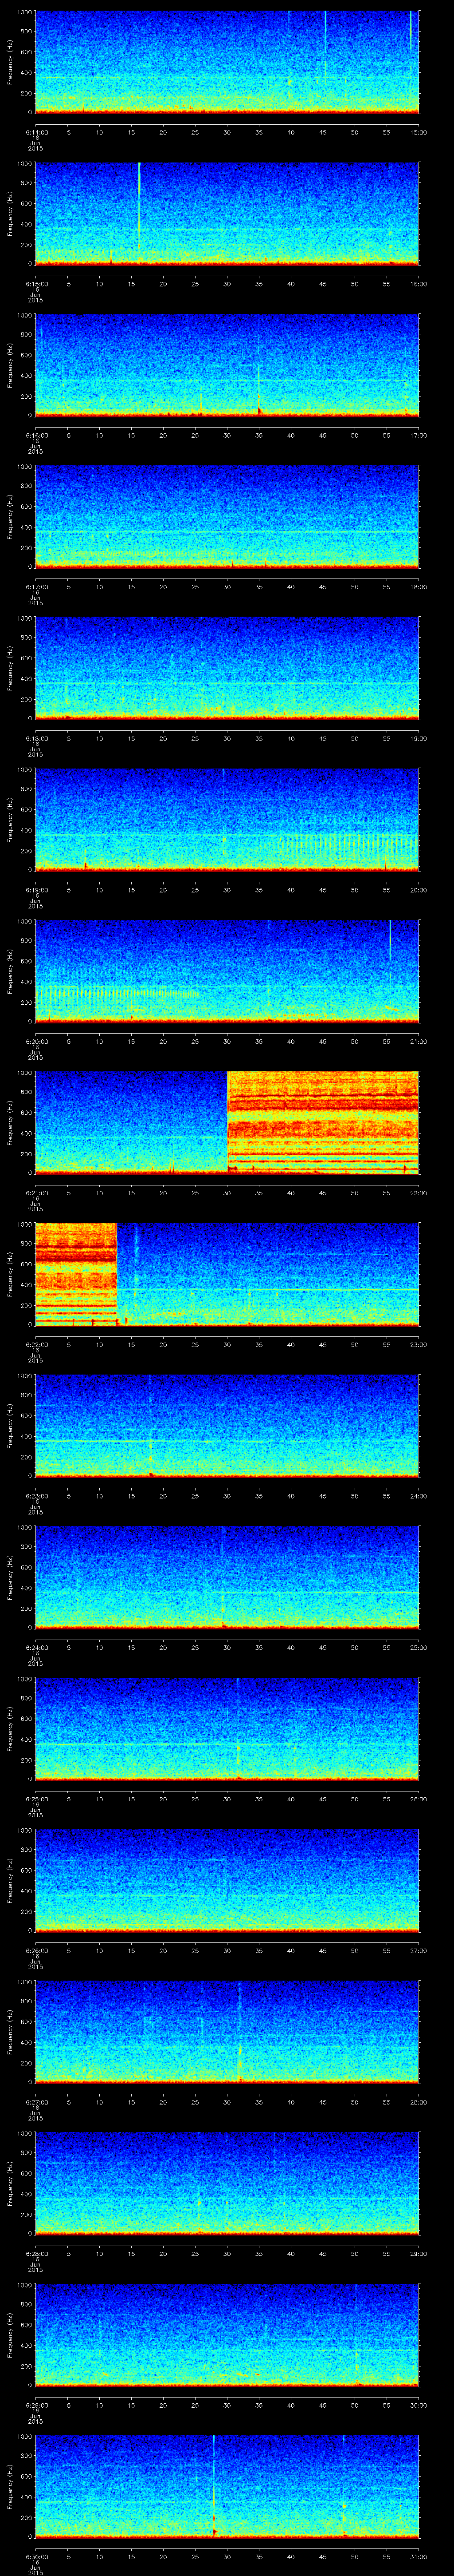Click the 6:20:00 start time label
This screenshot has height=2576, width=454.
(x=36, y=1041)
